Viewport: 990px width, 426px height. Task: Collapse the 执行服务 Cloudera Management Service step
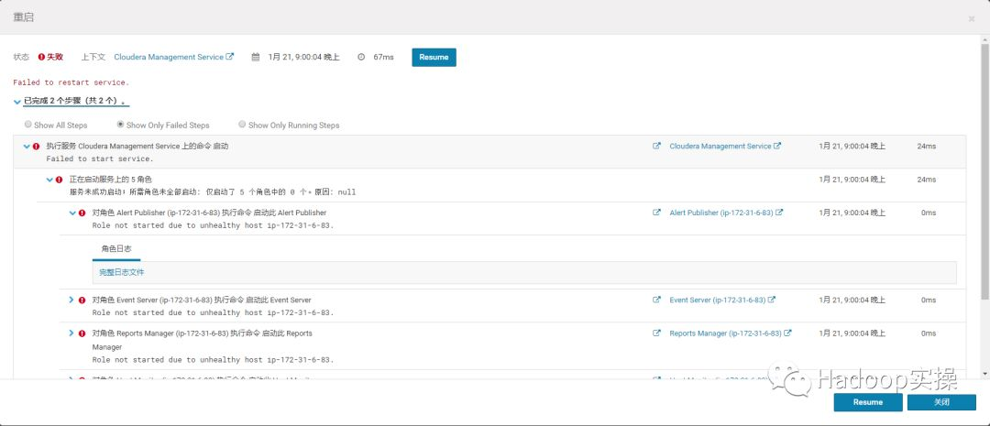click(27, 147)
